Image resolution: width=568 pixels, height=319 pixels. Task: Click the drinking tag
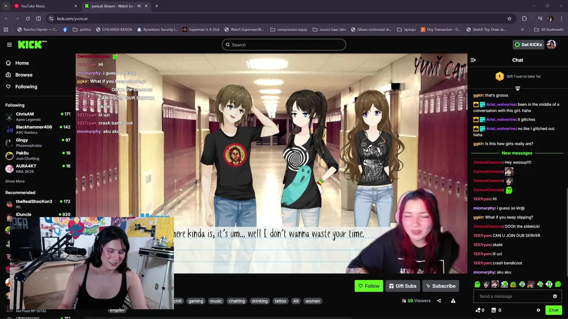pyautogui.click(x=260, y=301)
